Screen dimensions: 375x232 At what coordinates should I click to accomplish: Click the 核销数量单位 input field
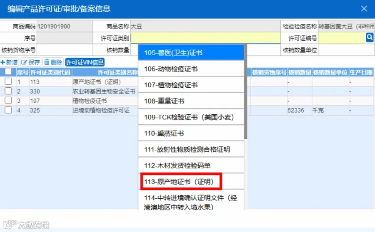pyautogui.click(x=346, y=50)
